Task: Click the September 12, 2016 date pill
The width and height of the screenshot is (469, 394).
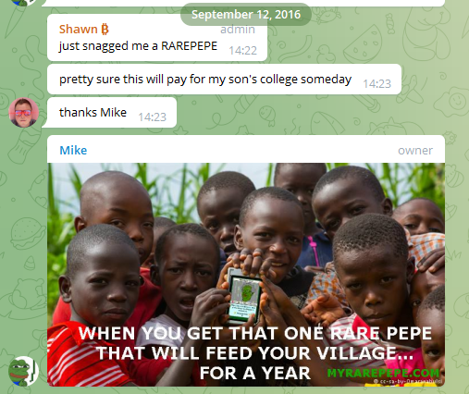Action: [246, 15]
